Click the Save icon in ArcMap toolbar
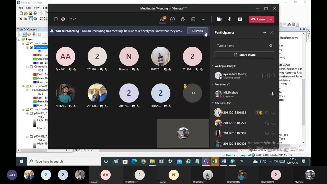The width and height of the screenshot is (327, 184). [30, 13]
